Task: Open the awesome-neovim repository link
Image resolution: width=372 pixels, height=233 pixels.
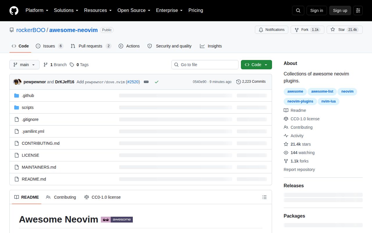Action: [x=74, y=30]
